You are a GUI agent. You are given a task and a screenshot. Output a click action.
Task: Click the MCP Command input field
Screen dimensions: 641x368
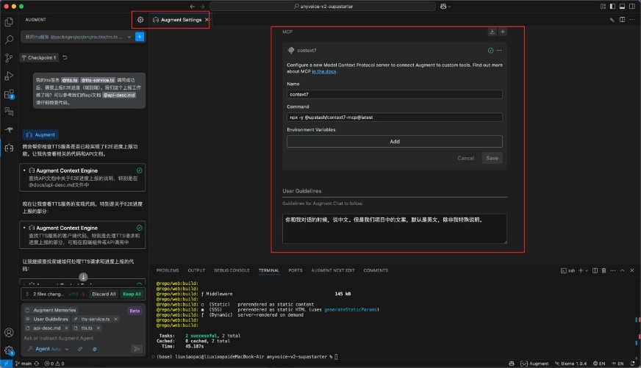(x=394, y=117)
